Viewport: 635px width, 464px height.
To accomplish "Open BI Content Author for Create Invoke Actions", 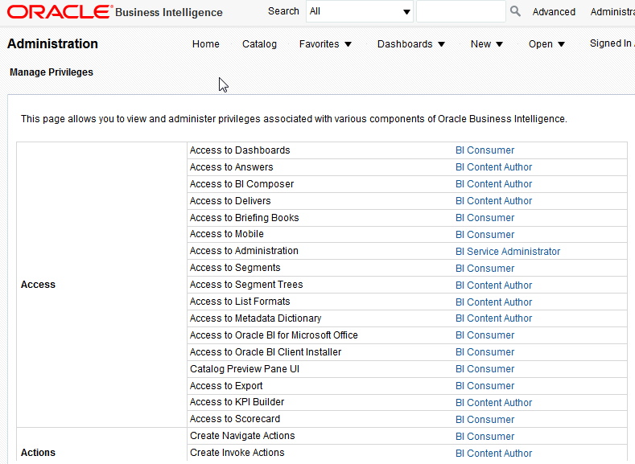I will click(493, 454).
